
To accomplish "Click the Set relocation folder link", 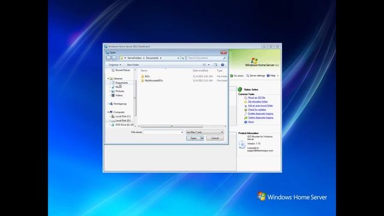I will 258,101.
